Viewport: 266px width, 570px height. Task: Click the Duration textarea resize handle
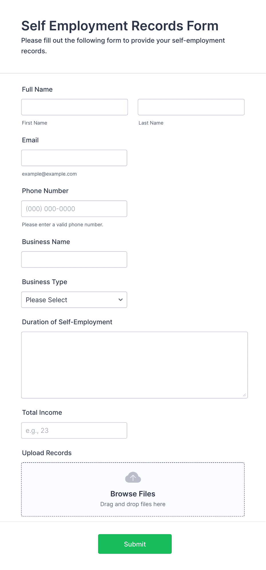click(244, 395)
